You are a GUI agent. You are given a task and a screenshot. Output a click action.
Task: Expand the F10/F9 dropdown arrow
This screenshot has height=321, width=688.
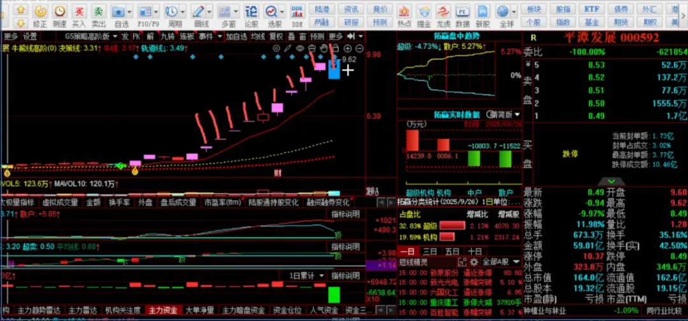(156, 11)
